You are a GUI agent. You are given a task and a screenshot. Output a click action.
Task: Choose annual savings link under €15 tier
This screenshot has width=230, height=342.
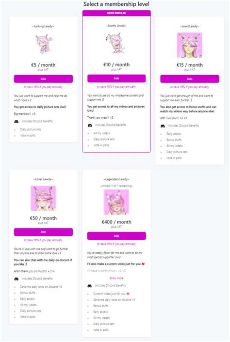coord(190,87)
